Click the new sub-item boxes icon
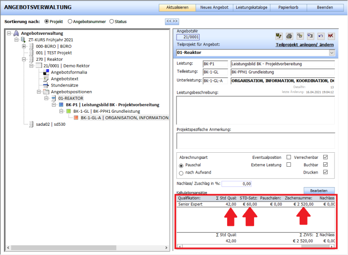 300,36
